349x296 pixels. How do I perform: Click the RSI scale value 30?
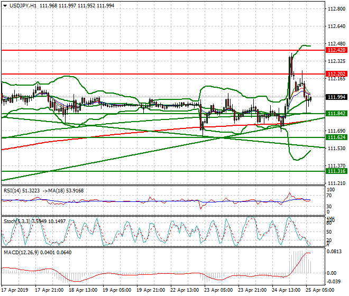pos(329,207)
